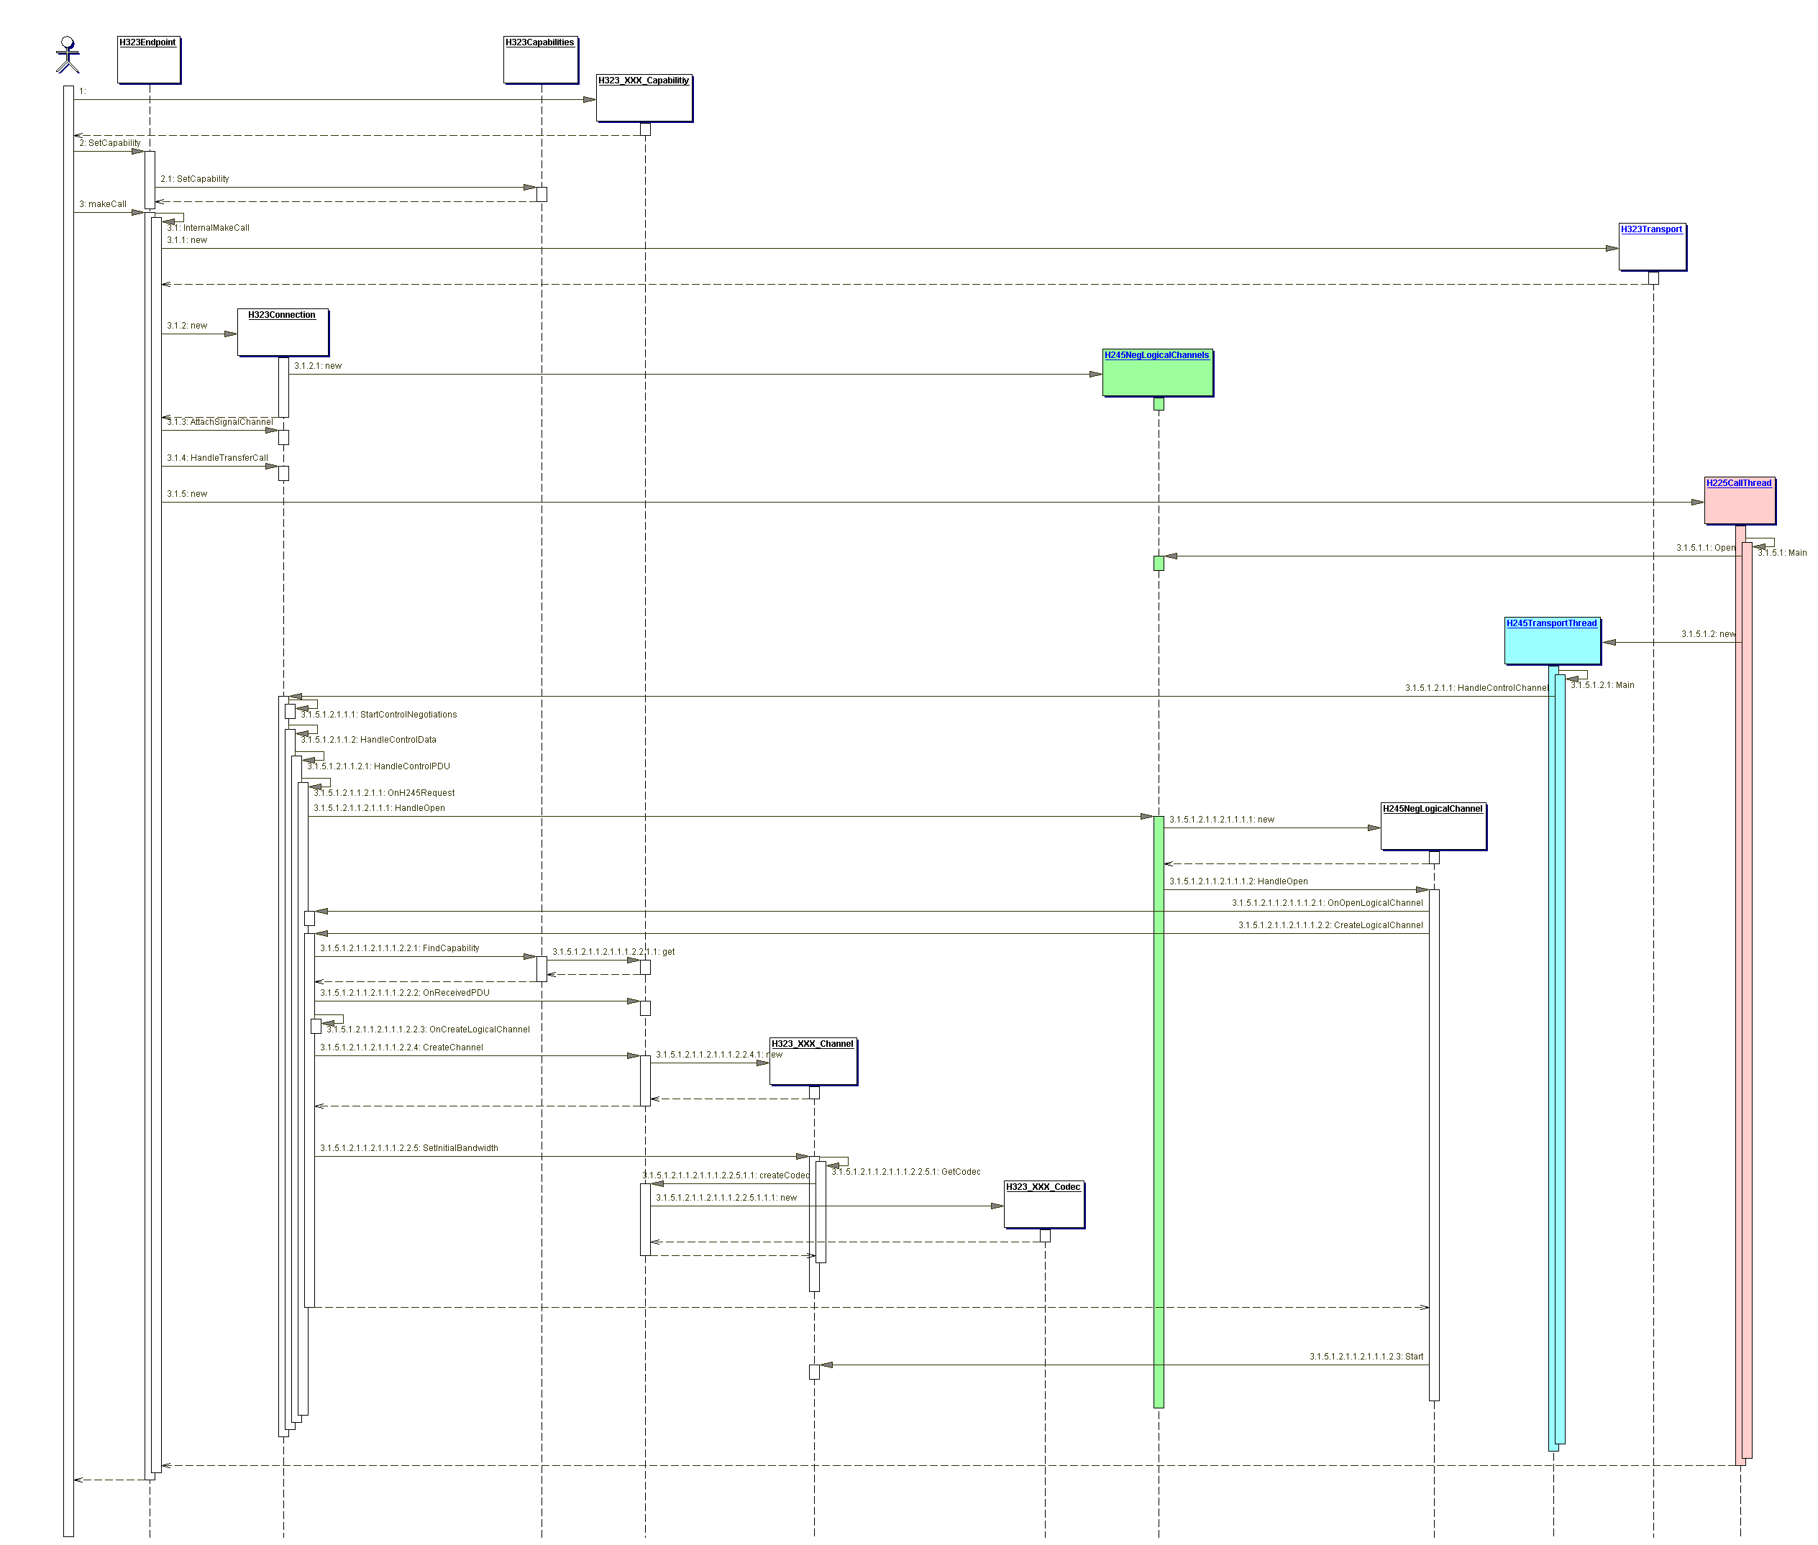Click the actor stick figure icon
This screenshot has height=1545, width=1818.
tap(68, 55)
